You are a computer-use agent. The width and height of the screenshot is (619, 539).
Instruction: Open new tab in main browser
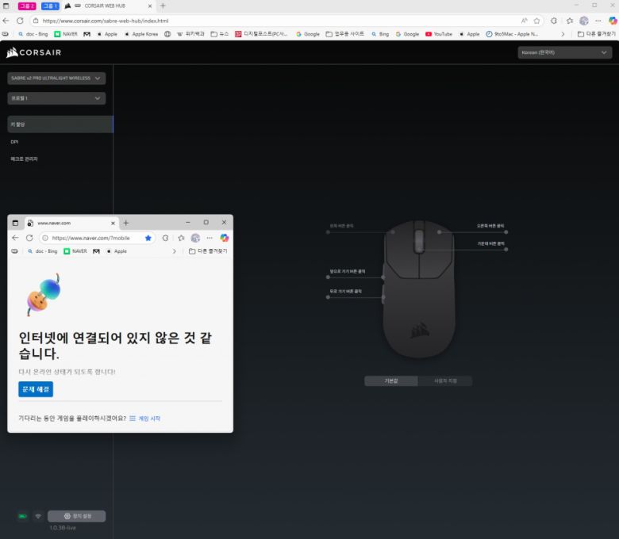coord(163,6)
